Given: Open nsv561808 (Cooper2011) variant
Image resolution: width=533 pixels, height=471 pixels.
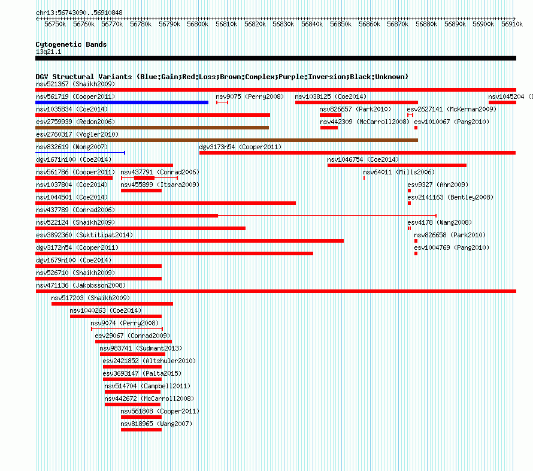Looking at the screenshot, I should click(160, 411).
